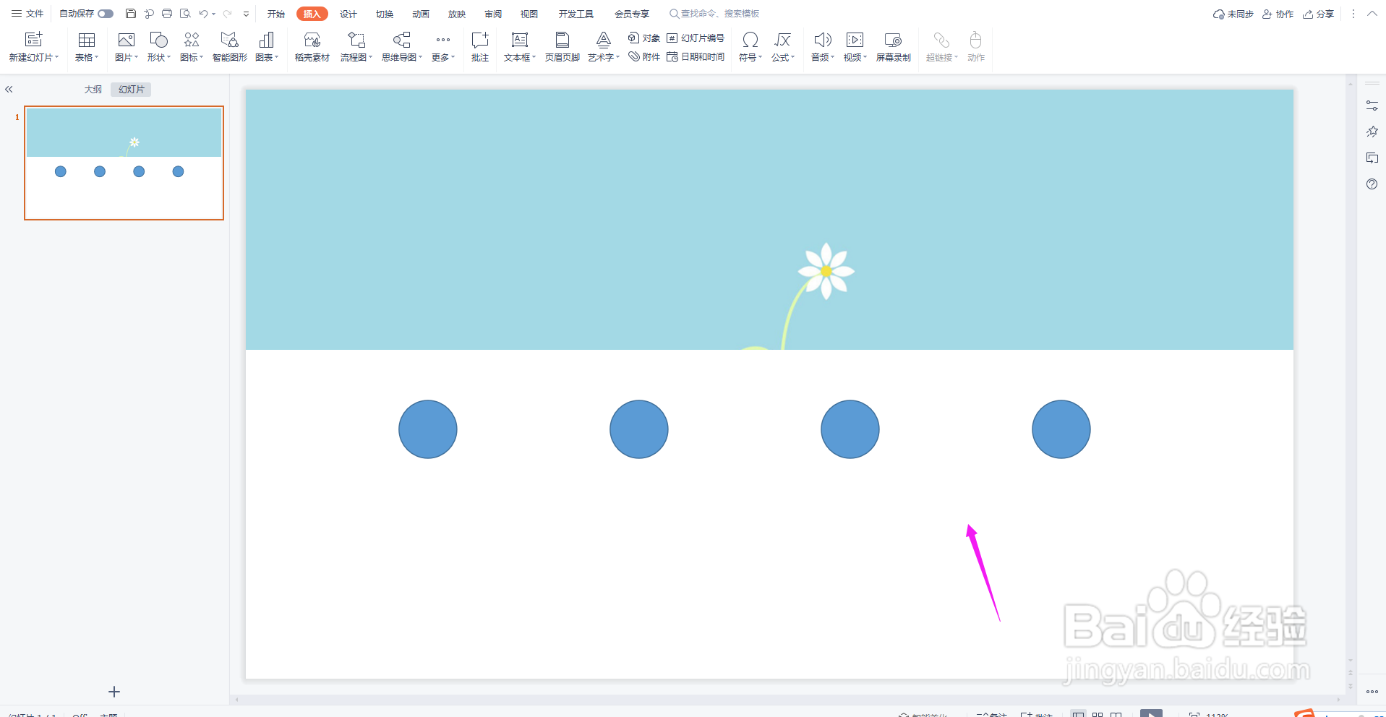Image resolution: width=1386 pixels, height=717 pixels.
Task: Switch to the 审阅 ribbon tab
Action: point(493,14)
